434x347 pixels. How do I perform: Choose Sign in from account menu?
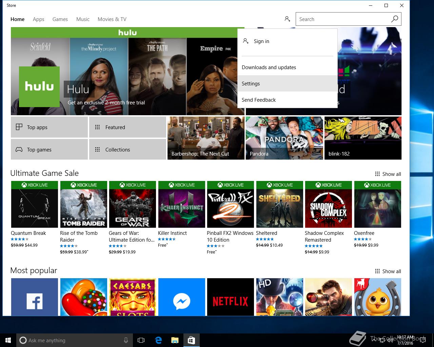click(x=288, y=41)
